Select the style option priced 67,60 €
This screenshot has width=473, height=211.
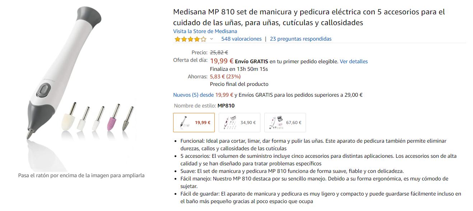[285, 123]
